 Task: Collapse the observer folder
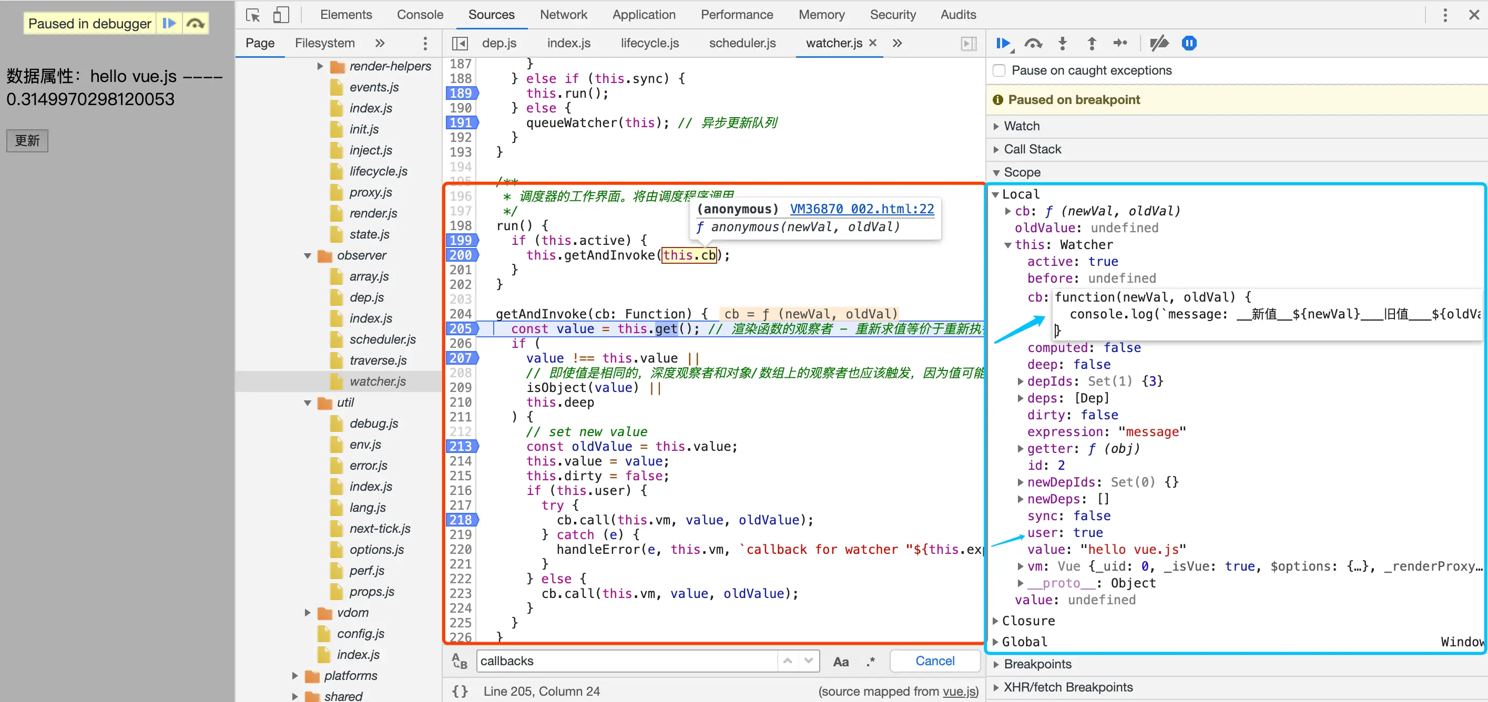tap(308, 256)
